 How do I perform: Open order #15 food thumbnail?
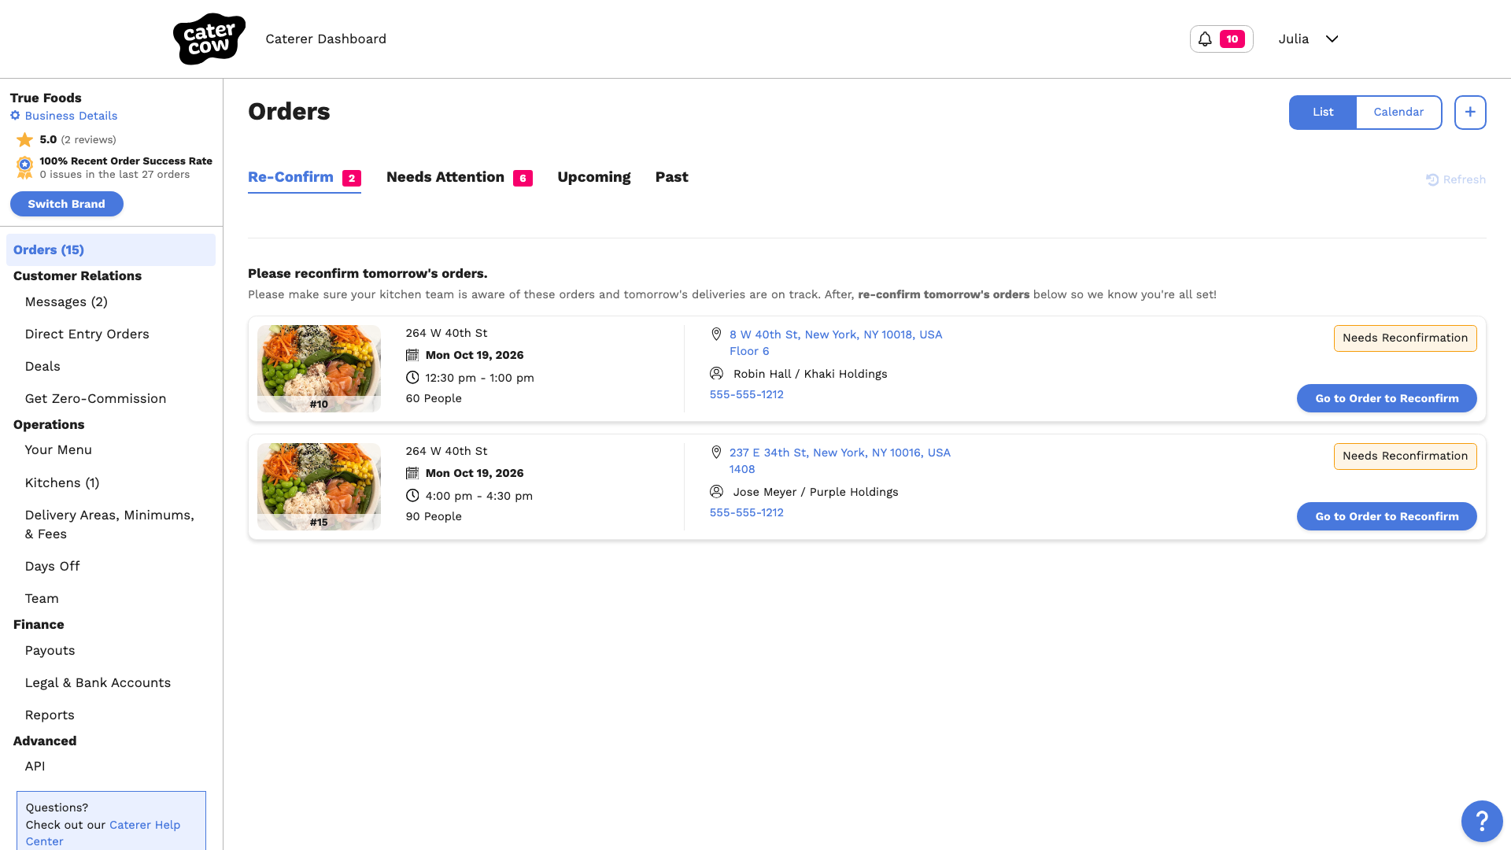click(319, 486)
